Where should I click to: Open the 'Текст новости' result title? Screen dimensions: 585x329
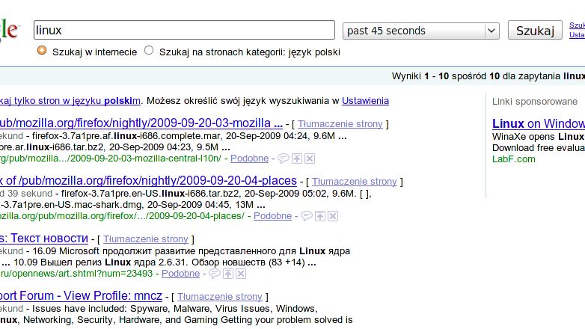coord(44,238)
